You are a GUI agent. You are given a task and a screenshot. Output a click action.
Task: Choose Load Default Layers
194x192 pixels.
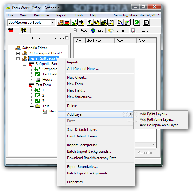pos(96,136)
